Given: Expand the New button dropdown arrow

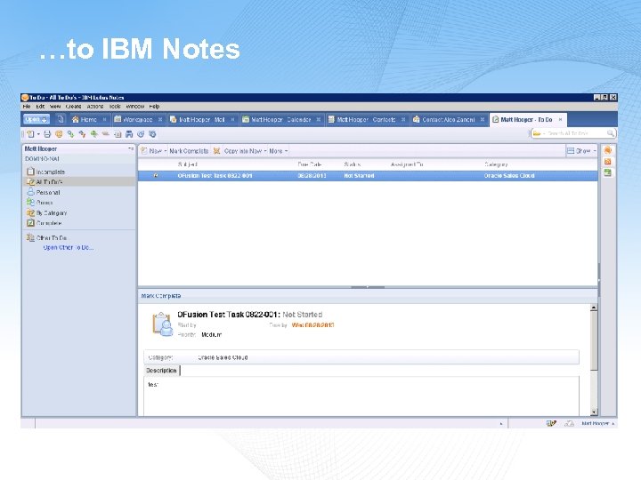Looking at the screenshot, I should [166, 151].
